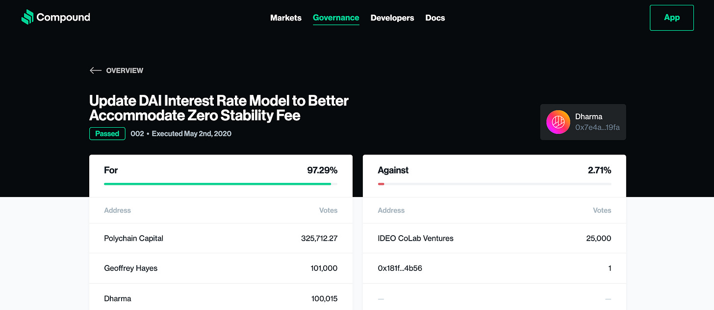The height and width of the screenshot is (310, 714).
Task: Click the green For vote progress bar
Action: point(218,184)
